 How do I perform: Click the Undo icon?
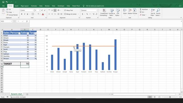[x=7, y=2]
